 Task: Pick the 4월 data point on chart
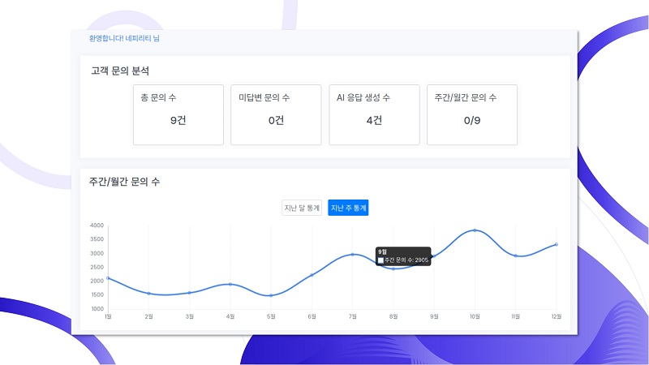coord(230,285)
